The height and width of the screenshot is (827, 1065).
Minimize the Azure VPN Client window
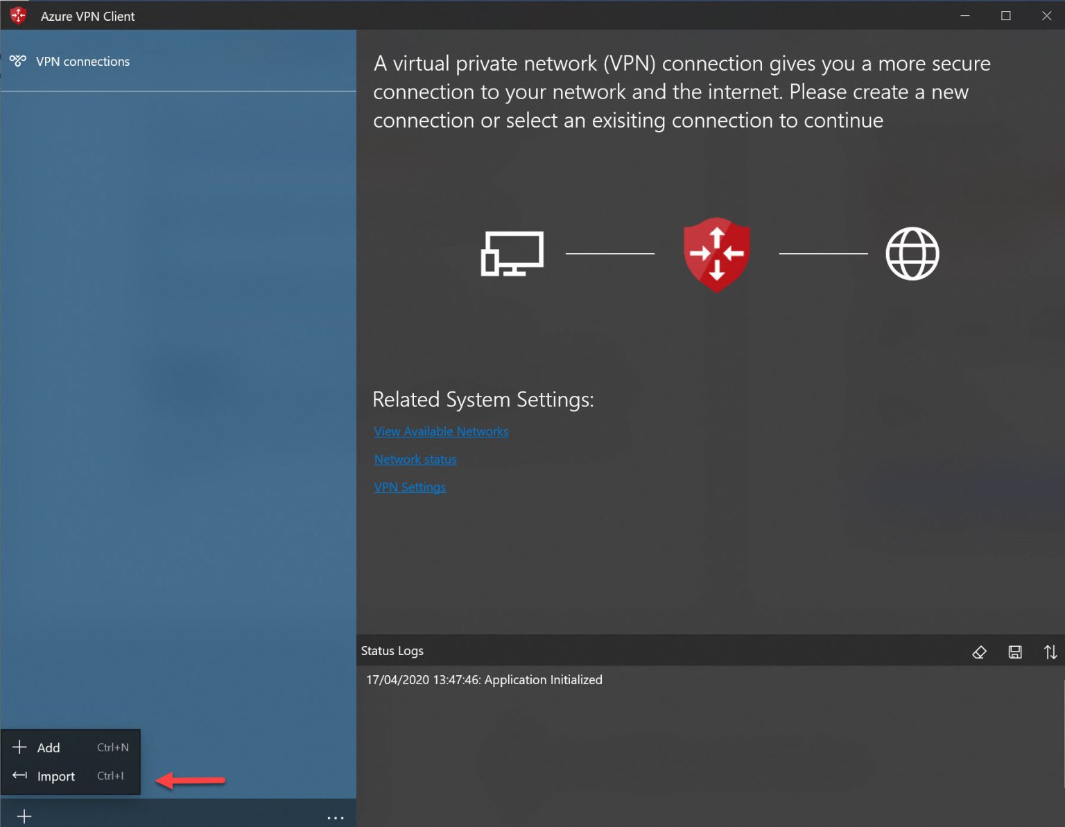point(964,15)
